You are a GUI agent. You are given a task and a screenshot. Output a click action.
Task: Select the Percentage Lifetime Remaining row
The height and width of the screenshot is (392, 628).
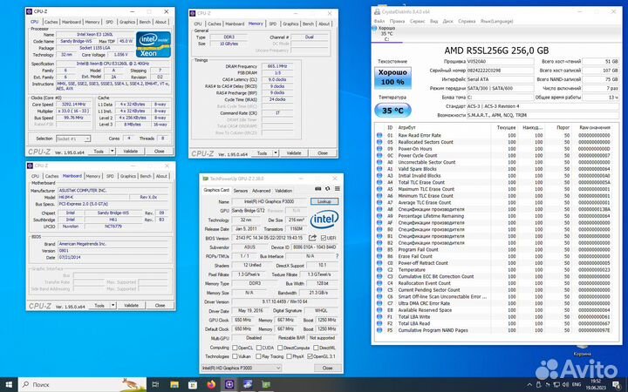coord(495,216)
